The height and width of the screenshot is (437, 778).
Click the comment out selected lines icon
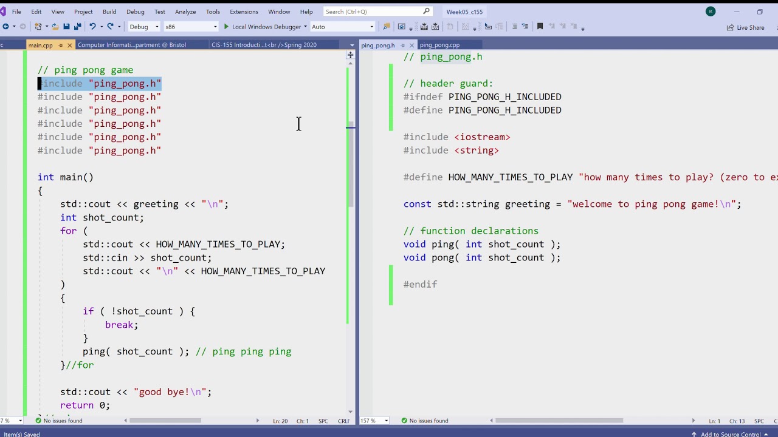(x=514, y=27)
